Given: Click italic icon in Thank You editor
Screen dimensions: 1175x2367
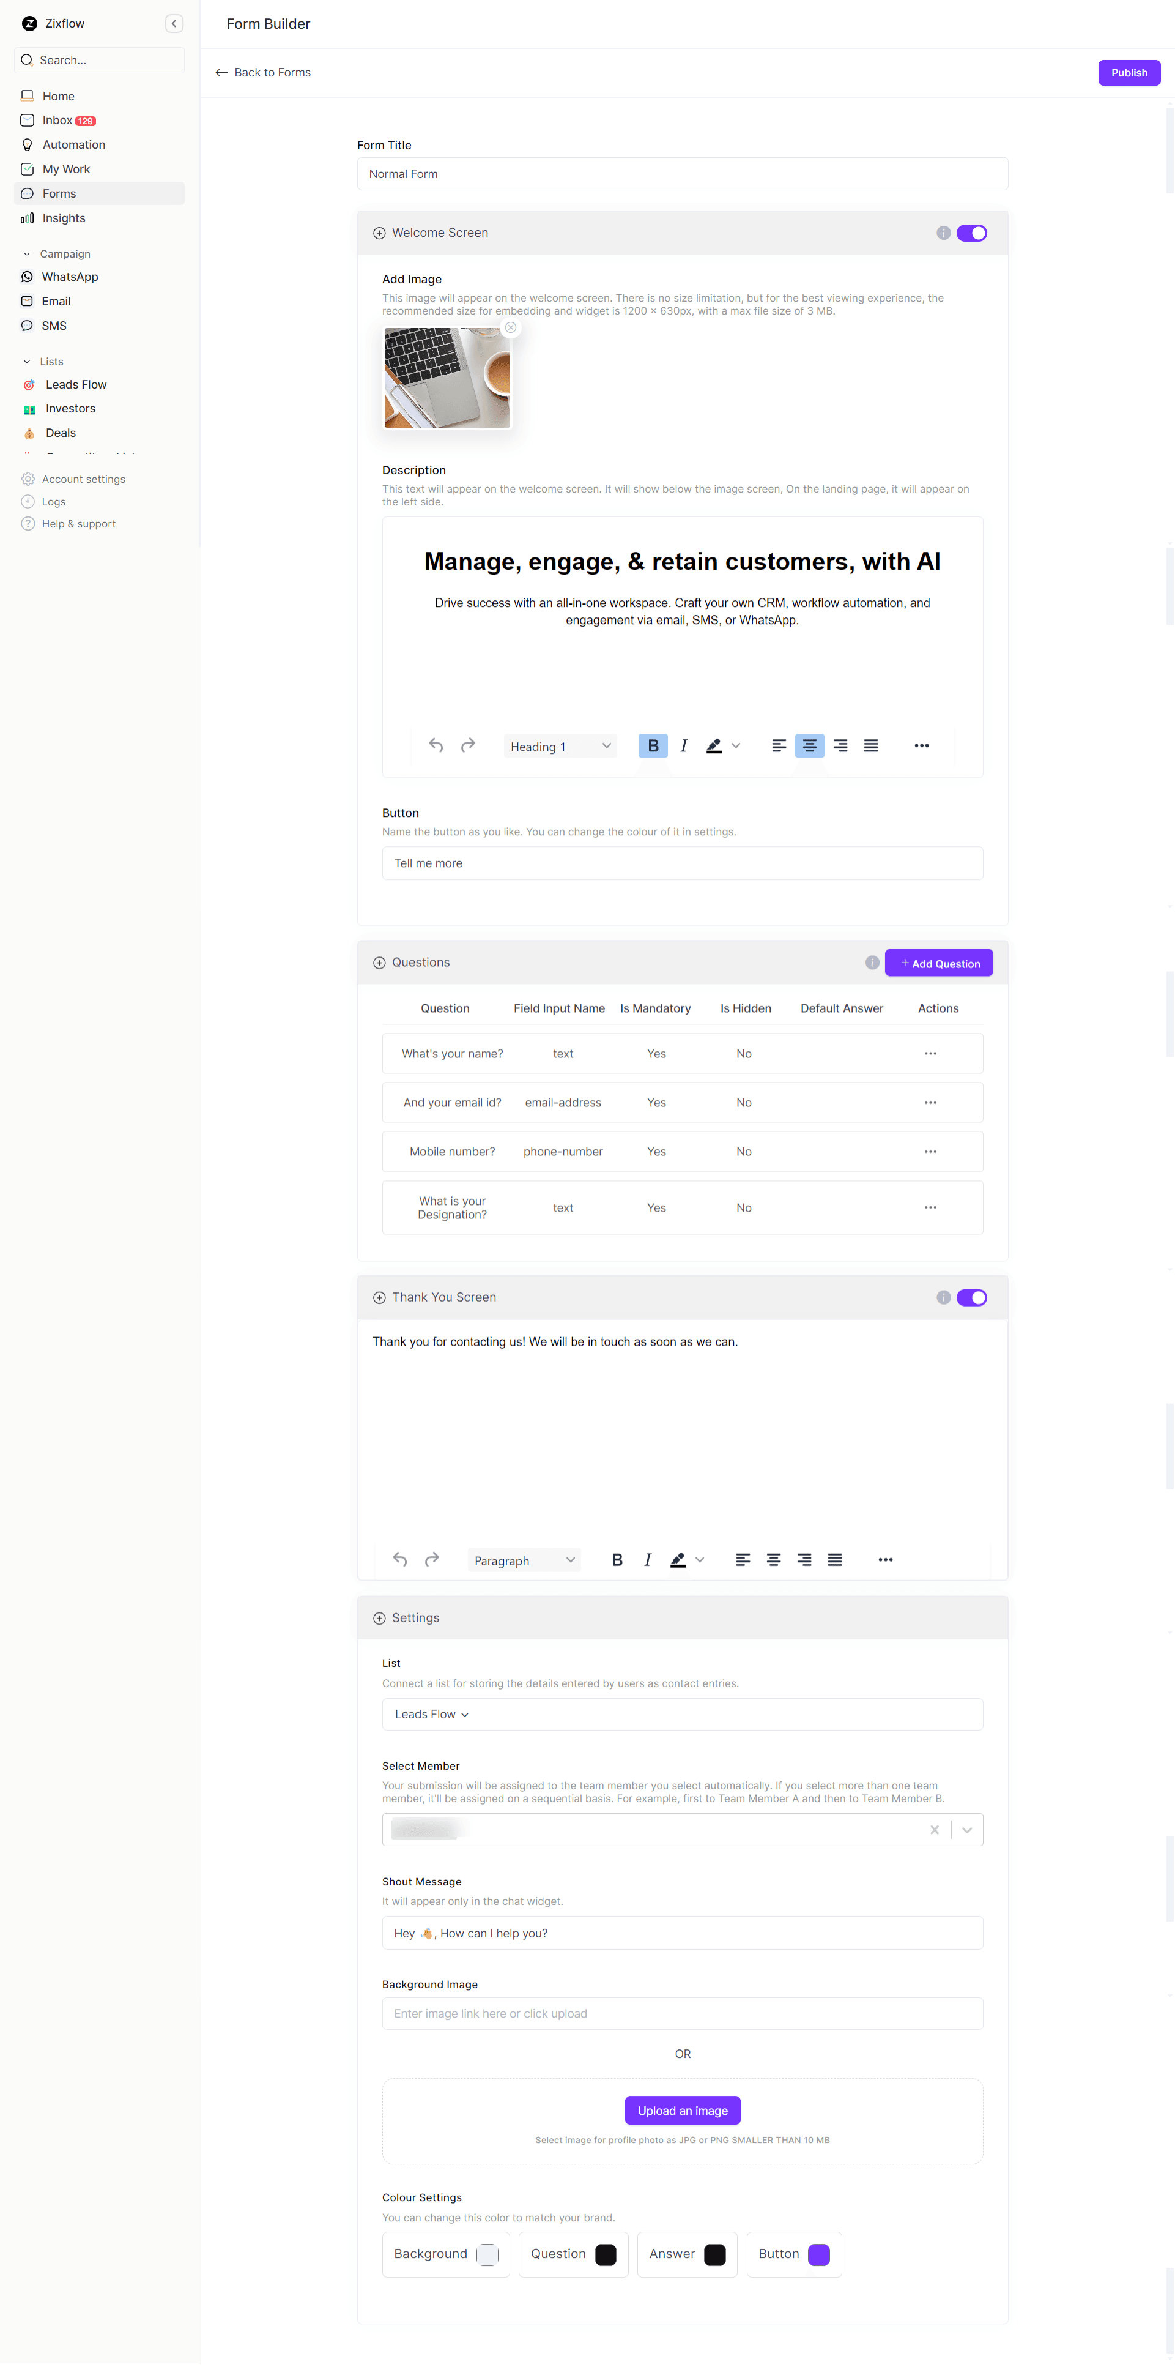Looking at the screenshot, I should coord(648,1560).
